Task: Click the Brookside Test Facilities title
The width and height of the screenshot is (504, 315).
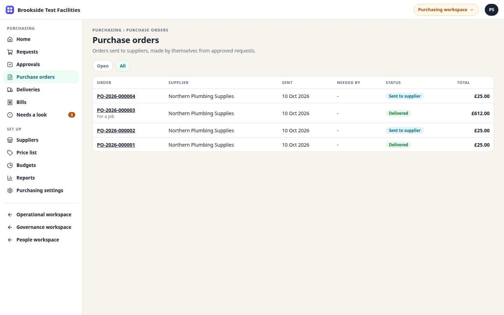Action: (x=49, y=10)
